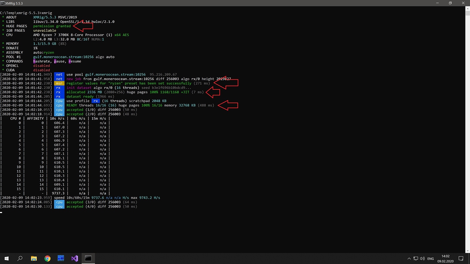Click hashrate value 609.1 for CPU 14

[59, 185]
